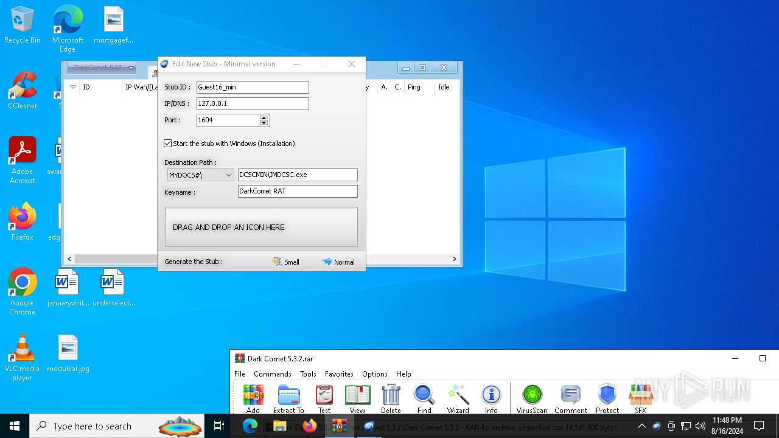Screen dimensions: 779x438
Task: Toggle Start the stub with Windows checkbox
Action: (x=168, y=144)
